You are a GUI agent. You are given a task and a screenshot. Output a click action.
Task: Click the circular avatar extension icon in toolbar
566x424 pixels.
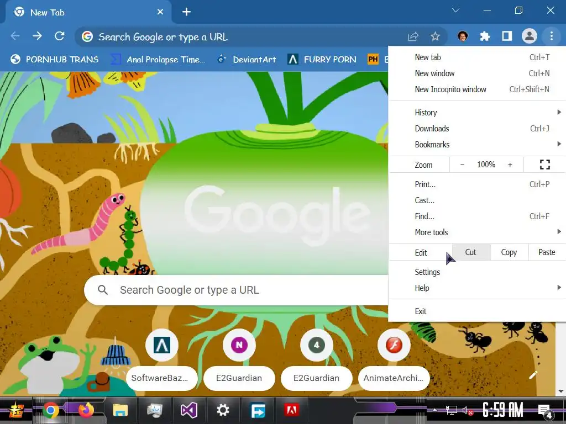[463, 36]
